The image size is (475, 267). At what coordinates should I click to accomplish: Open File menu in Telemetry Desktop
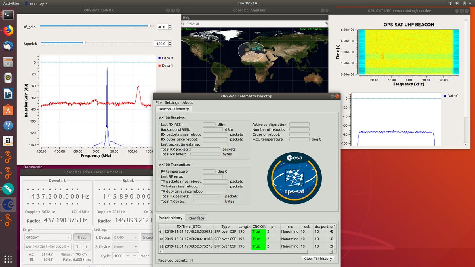[158, 102]
